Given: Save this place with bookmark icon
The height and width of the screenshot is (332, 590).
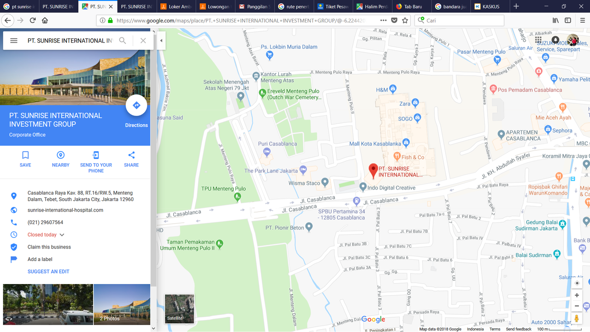Looking at the screenshot, I should [25, 155].
